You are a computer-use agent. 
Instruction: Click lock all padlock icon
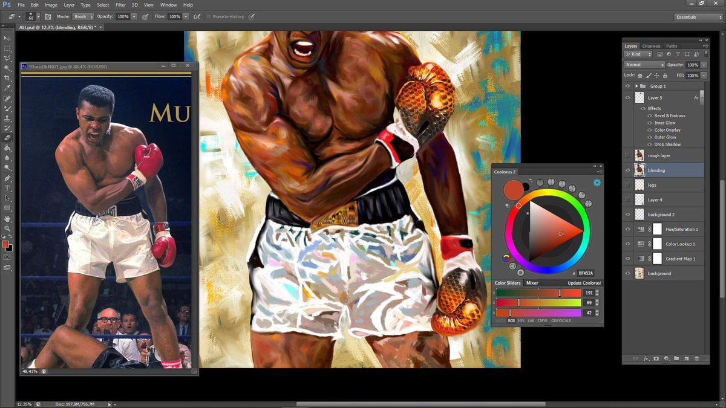click(665, 76)
